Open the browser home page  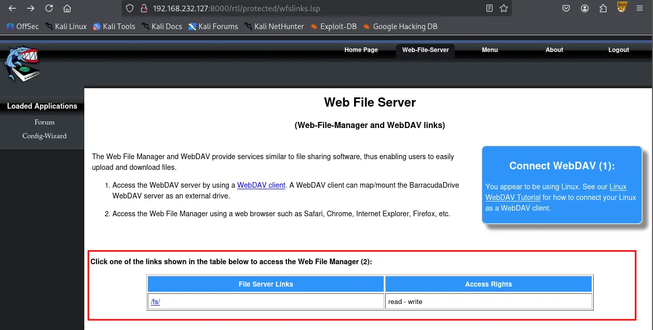tap(67, 8)
